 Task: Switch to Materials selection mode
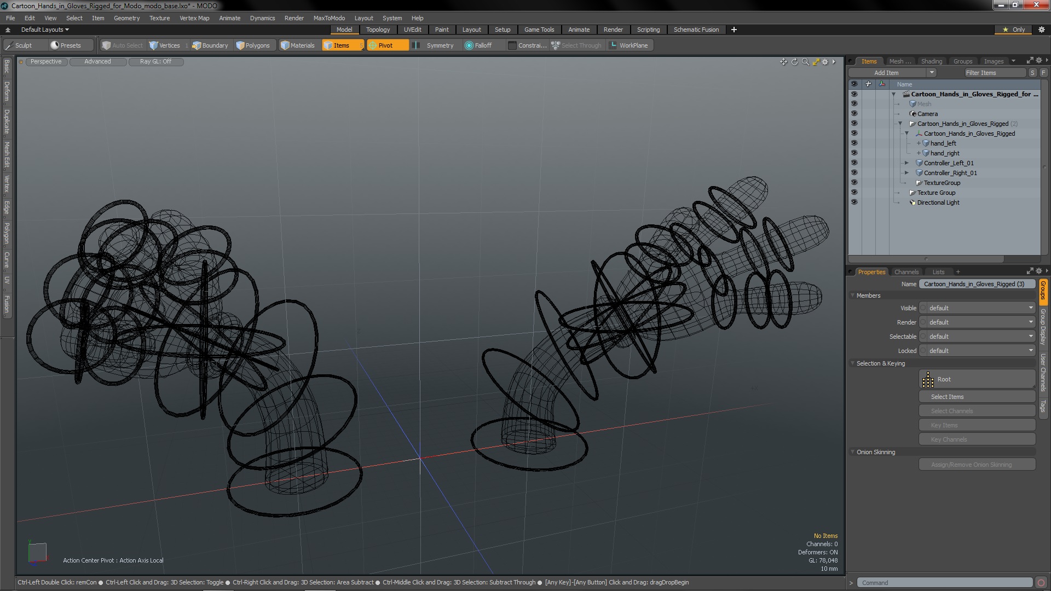[x=298, y=45]
